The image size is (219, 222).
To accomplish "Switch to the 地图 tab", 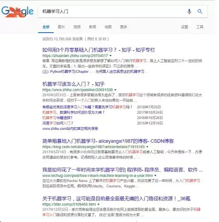I will (108, 27).
